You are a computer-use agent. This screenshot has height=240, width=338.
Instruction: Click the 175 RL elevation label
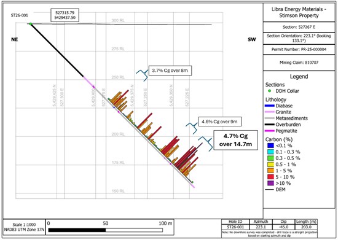click(x=118, y=163)
